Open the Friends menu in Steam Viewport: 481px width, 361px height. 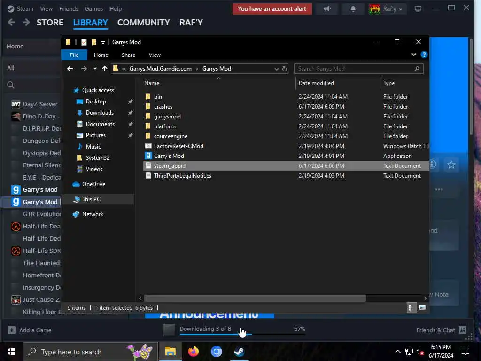pos(69,8)
